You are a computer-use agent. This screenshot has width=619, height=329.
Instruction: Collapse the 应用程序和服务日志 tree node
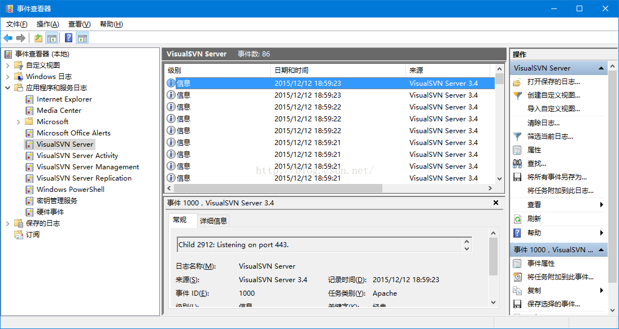coord(8,88)
